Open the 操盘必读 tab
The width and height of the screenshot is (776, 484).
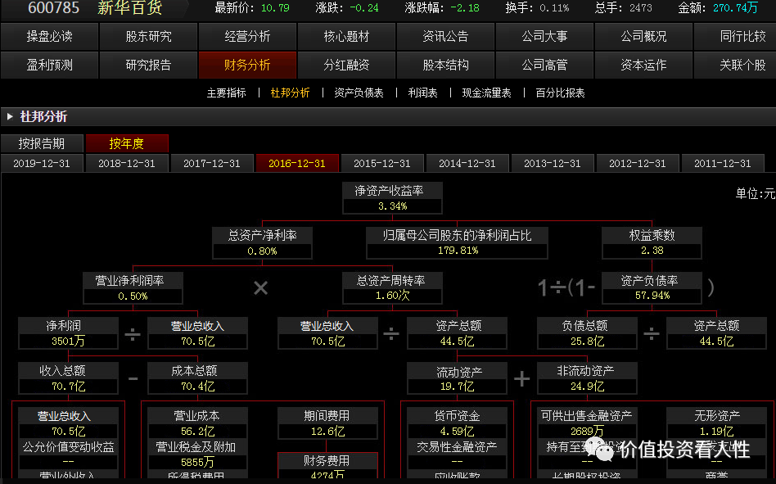click(49, 36)
